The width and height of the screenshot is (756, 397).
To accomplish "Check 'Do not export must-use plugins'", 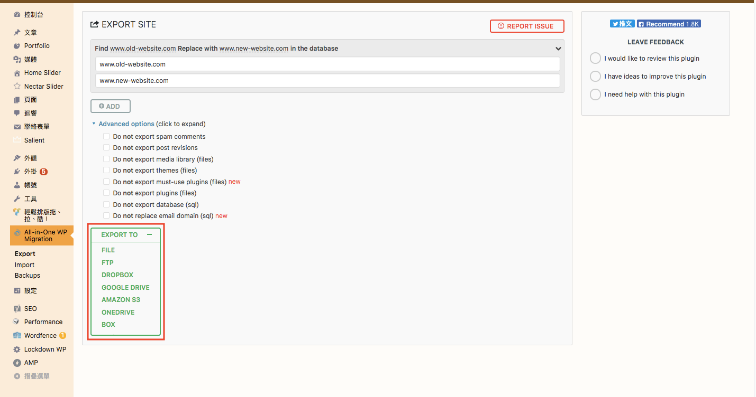I will coord(106,182).
